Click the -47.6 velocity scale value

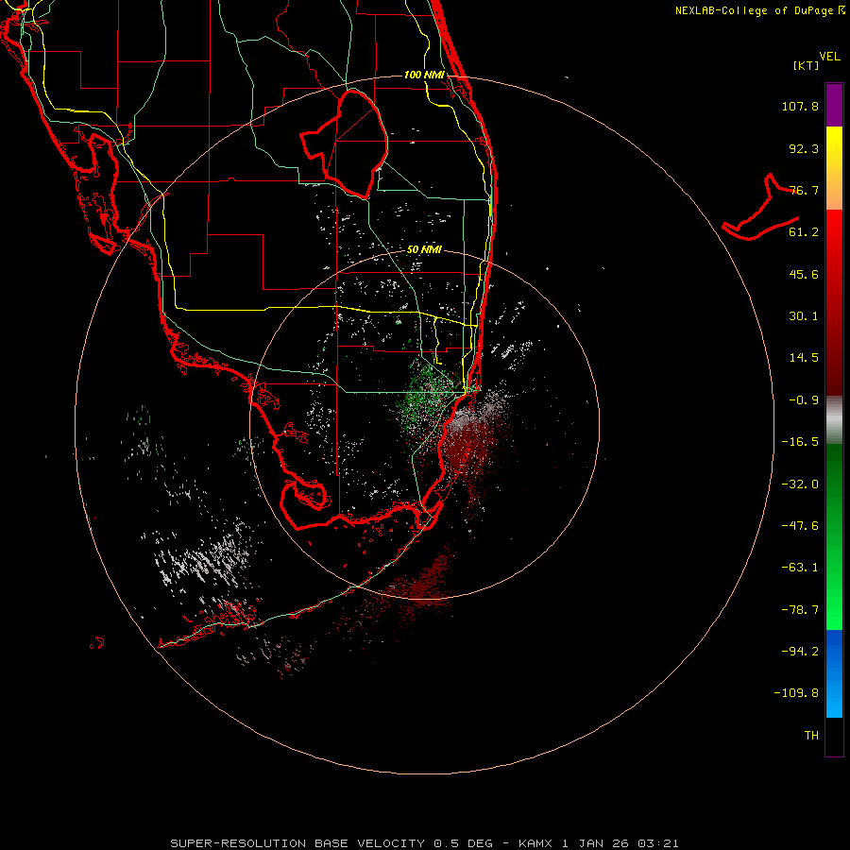[x=800, y=526]
